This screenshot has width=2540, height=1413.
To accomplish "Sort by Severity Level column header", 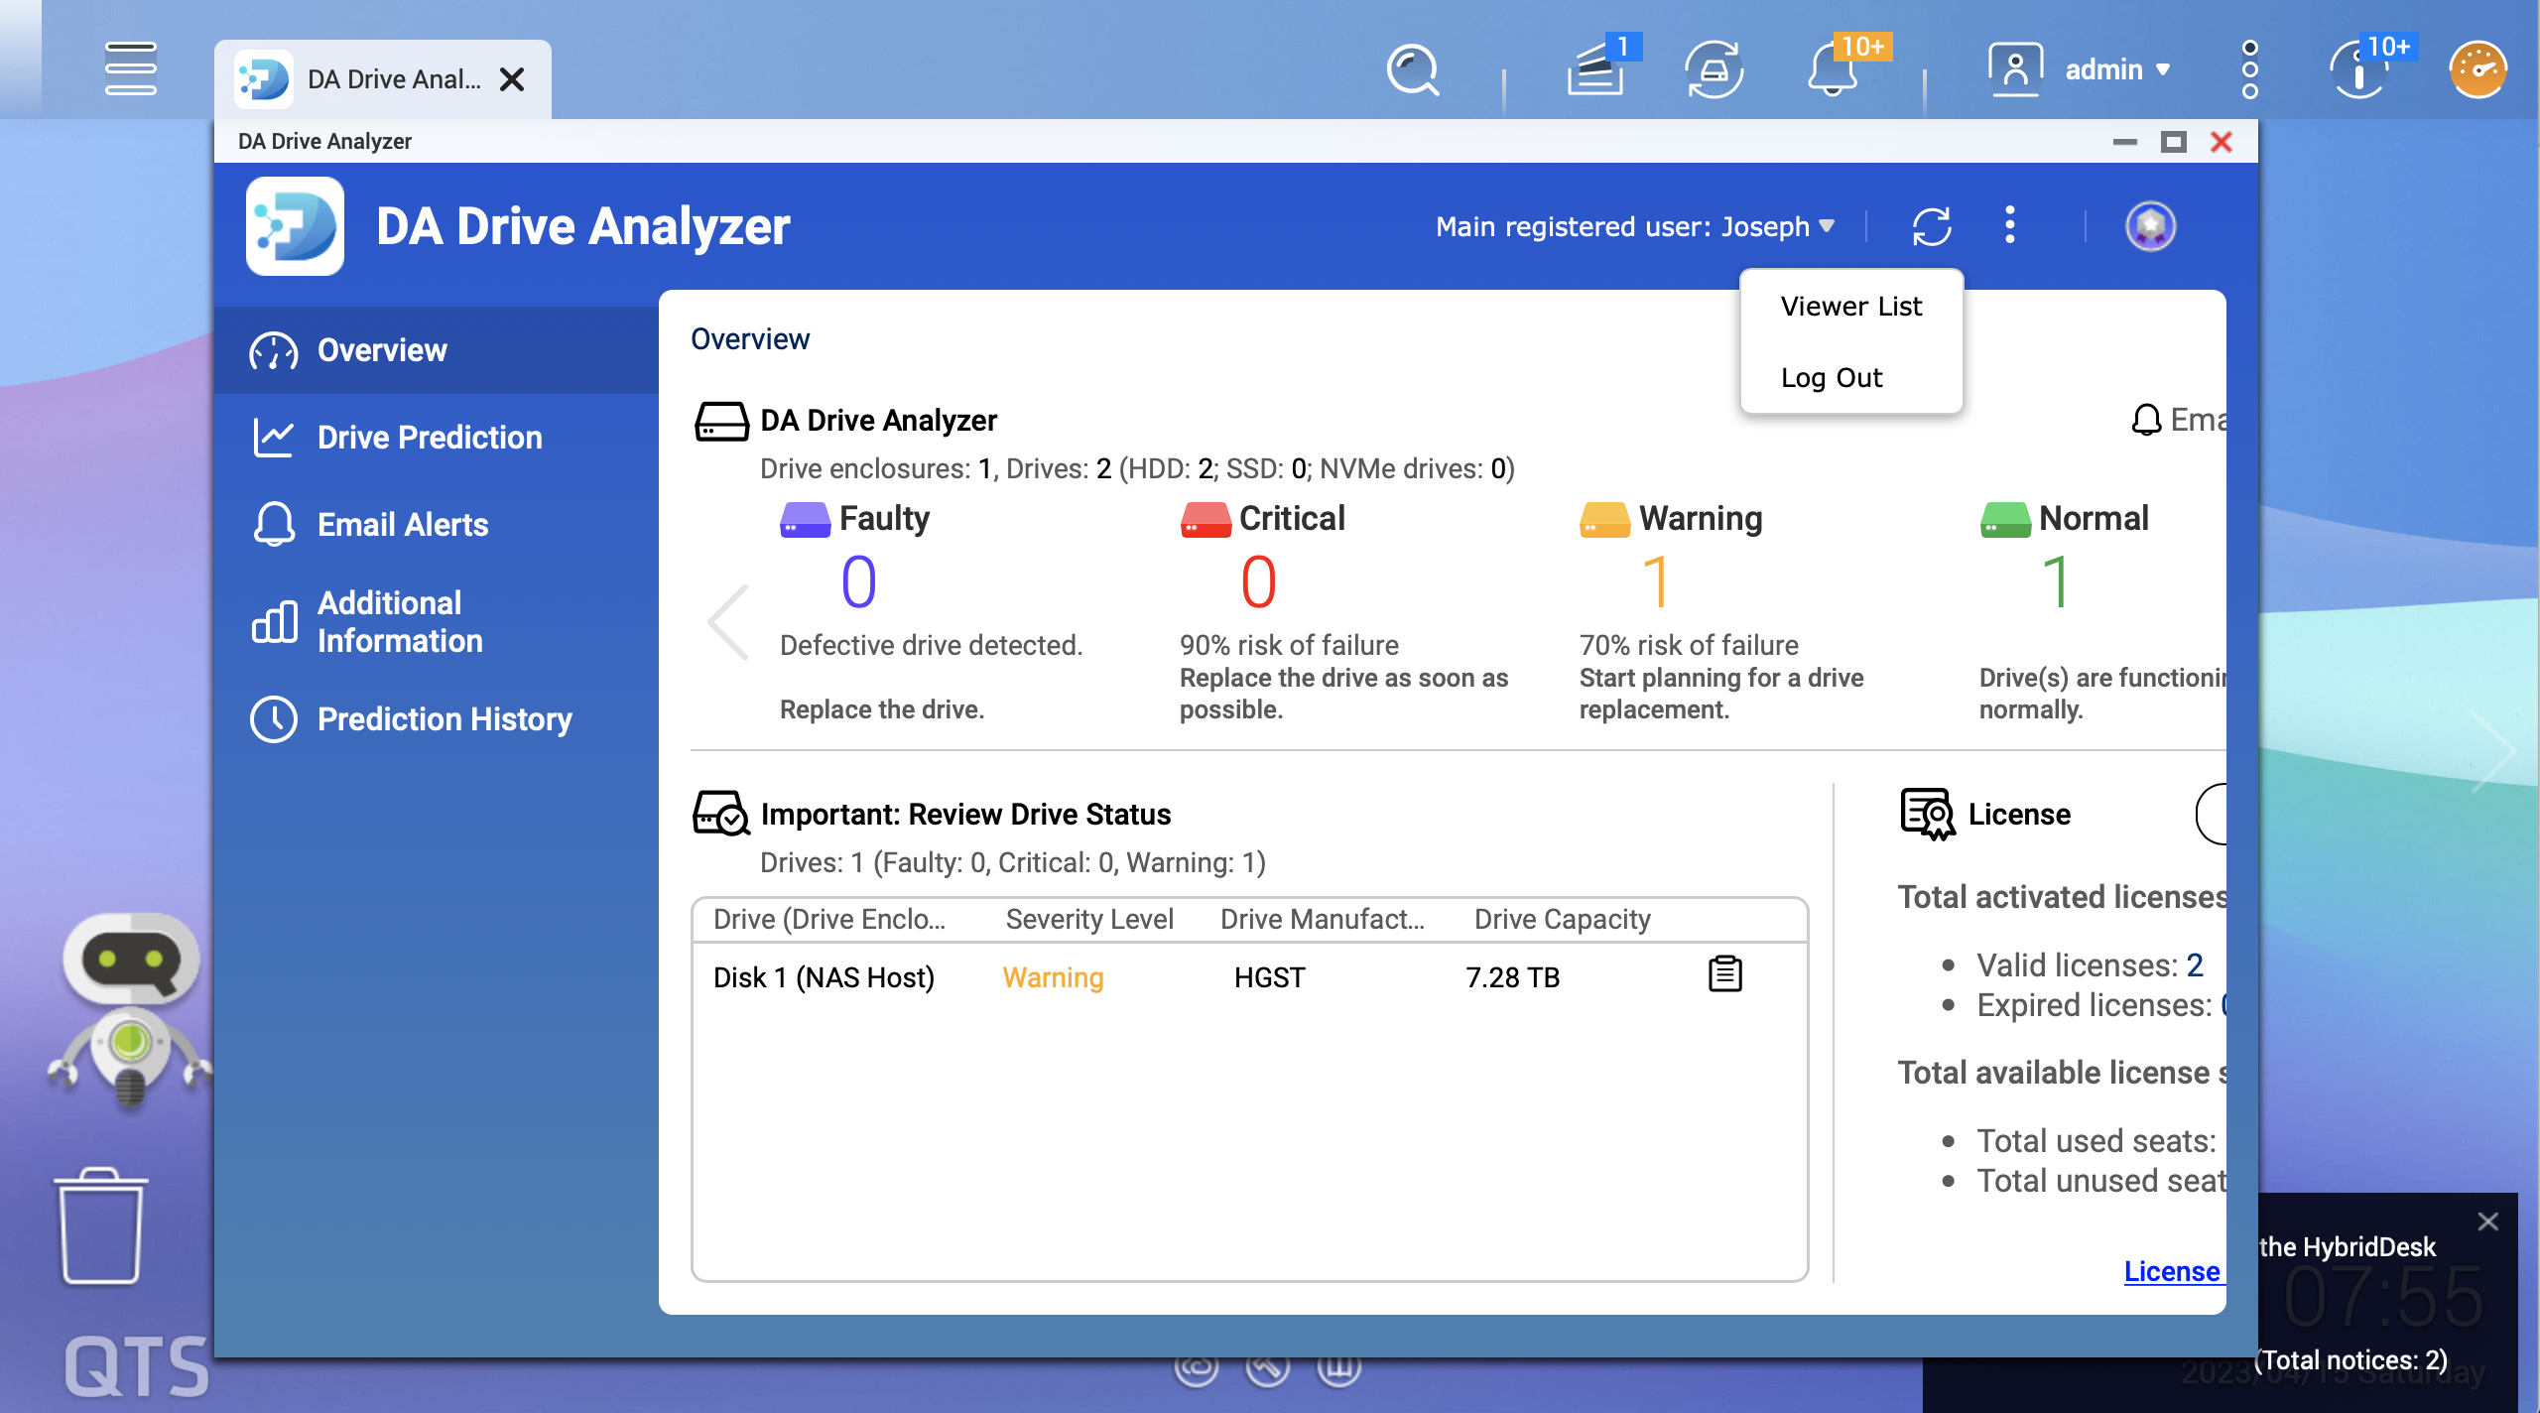I will coord(1089,919).
